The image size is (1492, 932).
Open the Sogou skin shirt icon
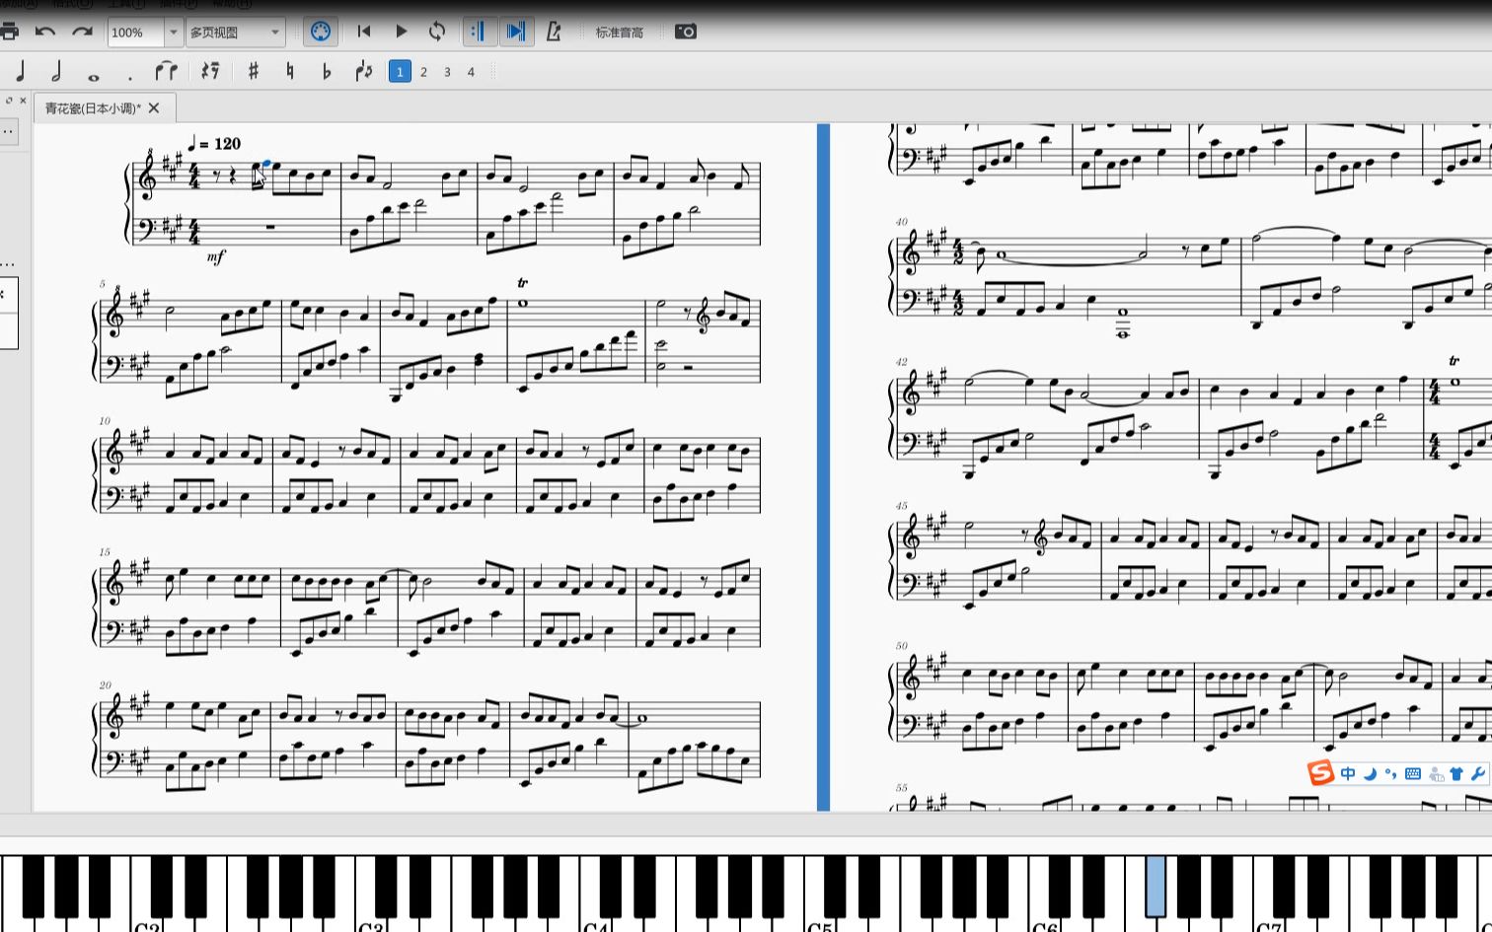pyautogui.click(x=1456, y=774)
